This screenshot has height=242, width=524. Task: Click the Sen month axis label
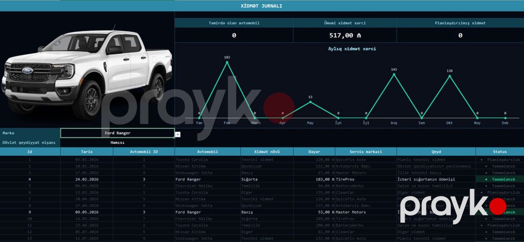[x=422, y=123]
